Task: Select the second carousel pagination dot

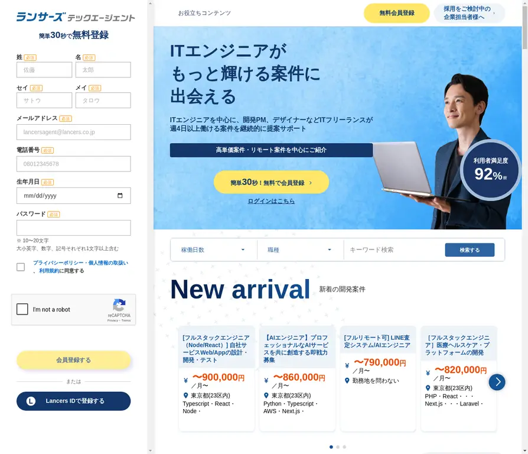Action: [x=338, y=447]
